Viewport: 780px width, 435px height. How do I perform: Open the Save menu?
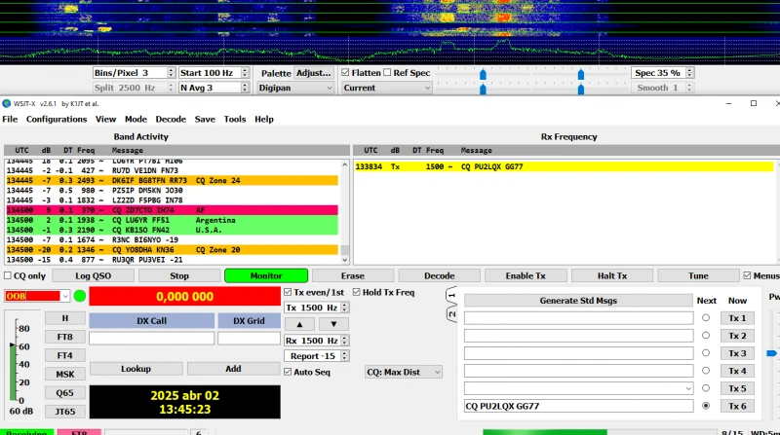205,119
